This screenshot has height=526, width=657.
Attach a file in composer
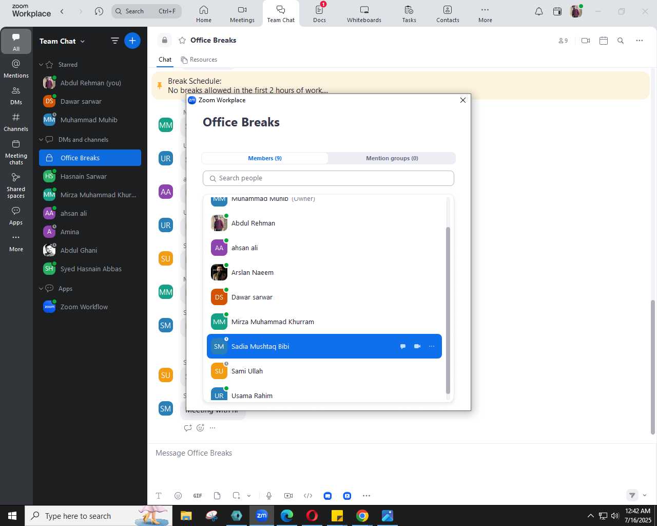[217, 496]
